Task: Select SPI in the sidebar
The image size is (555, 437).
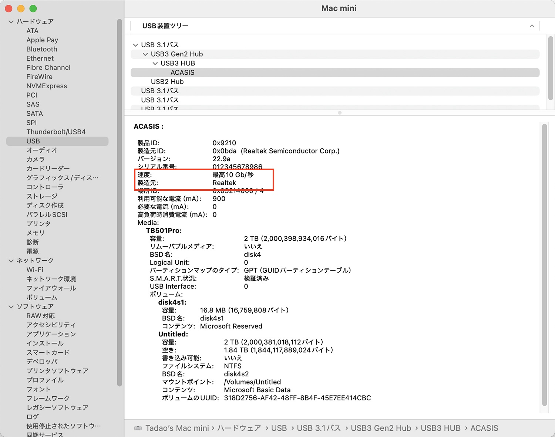Action: [x=31, y=123]
